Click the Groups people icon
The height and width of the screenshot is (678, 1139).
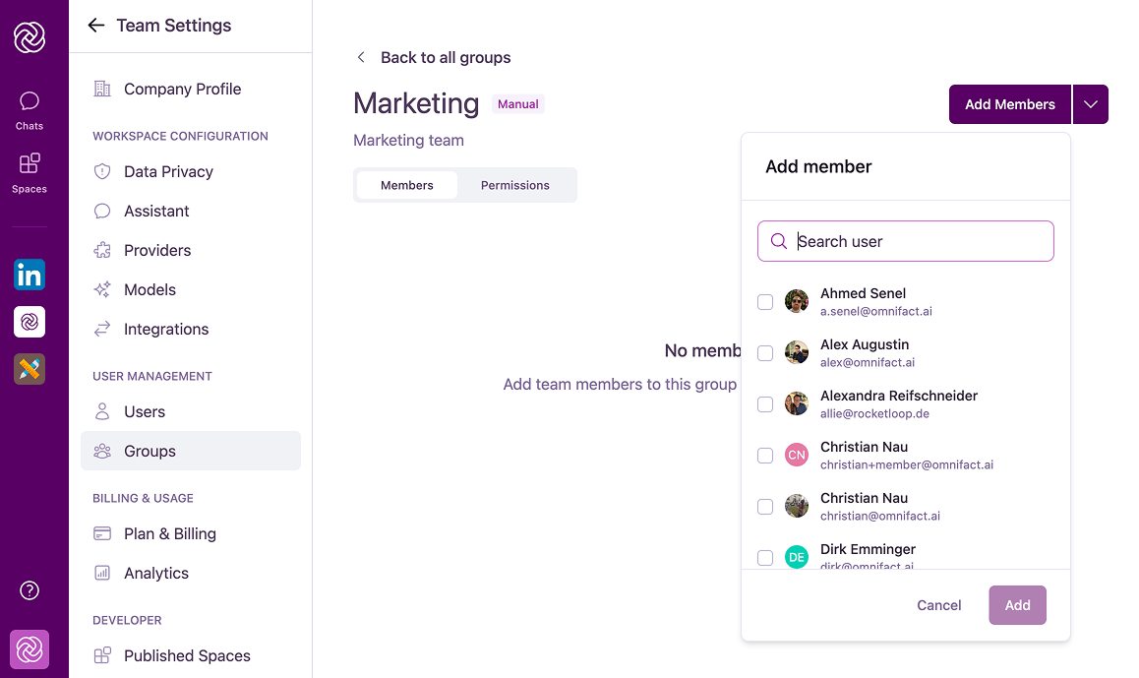102,451
